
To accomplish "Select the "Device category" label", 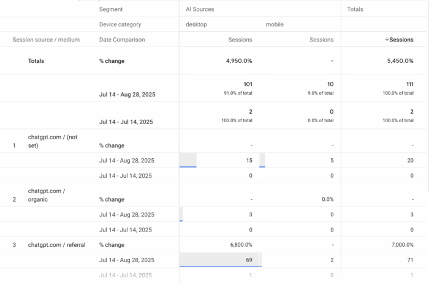I will (120, 24).
